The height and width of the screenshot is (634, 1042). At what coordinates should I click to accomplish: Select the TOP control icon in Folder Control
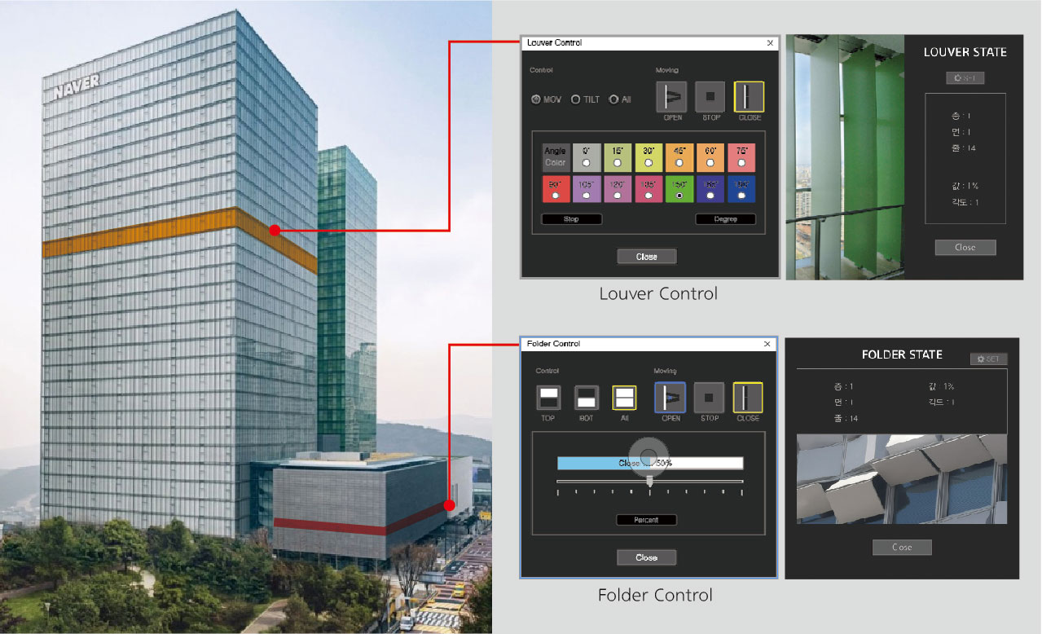(548, 398)
